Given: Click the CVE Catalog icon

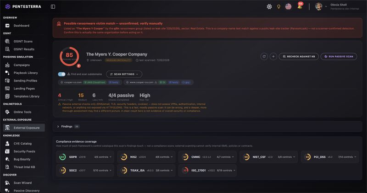Looking at the screenshot, I should coord(7,144).
